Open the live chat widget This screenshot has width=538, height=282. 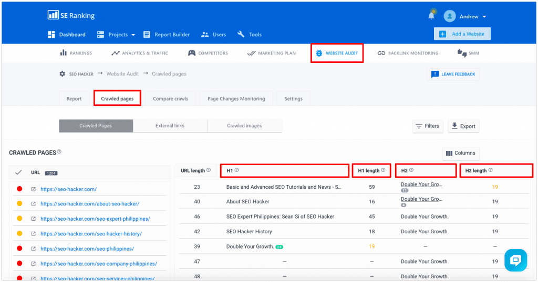[516, 260]
